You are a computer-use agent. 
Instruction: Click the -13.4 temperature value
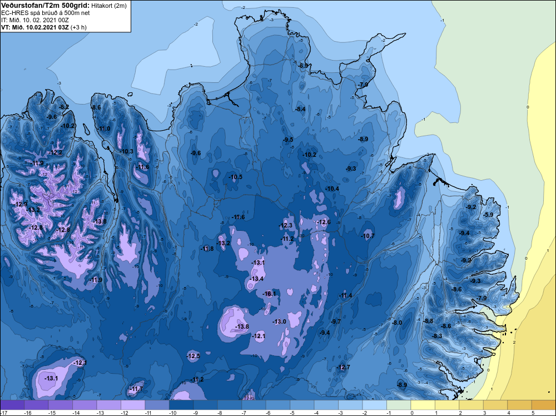(x=257, y=279)
